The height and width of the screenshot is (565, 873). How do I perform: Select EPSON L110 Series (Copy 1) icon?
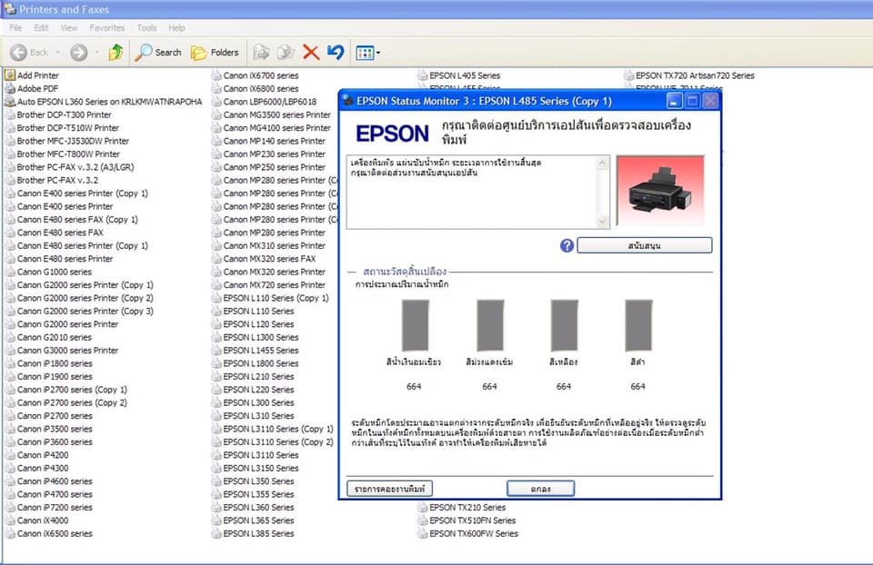coord(216,298)
